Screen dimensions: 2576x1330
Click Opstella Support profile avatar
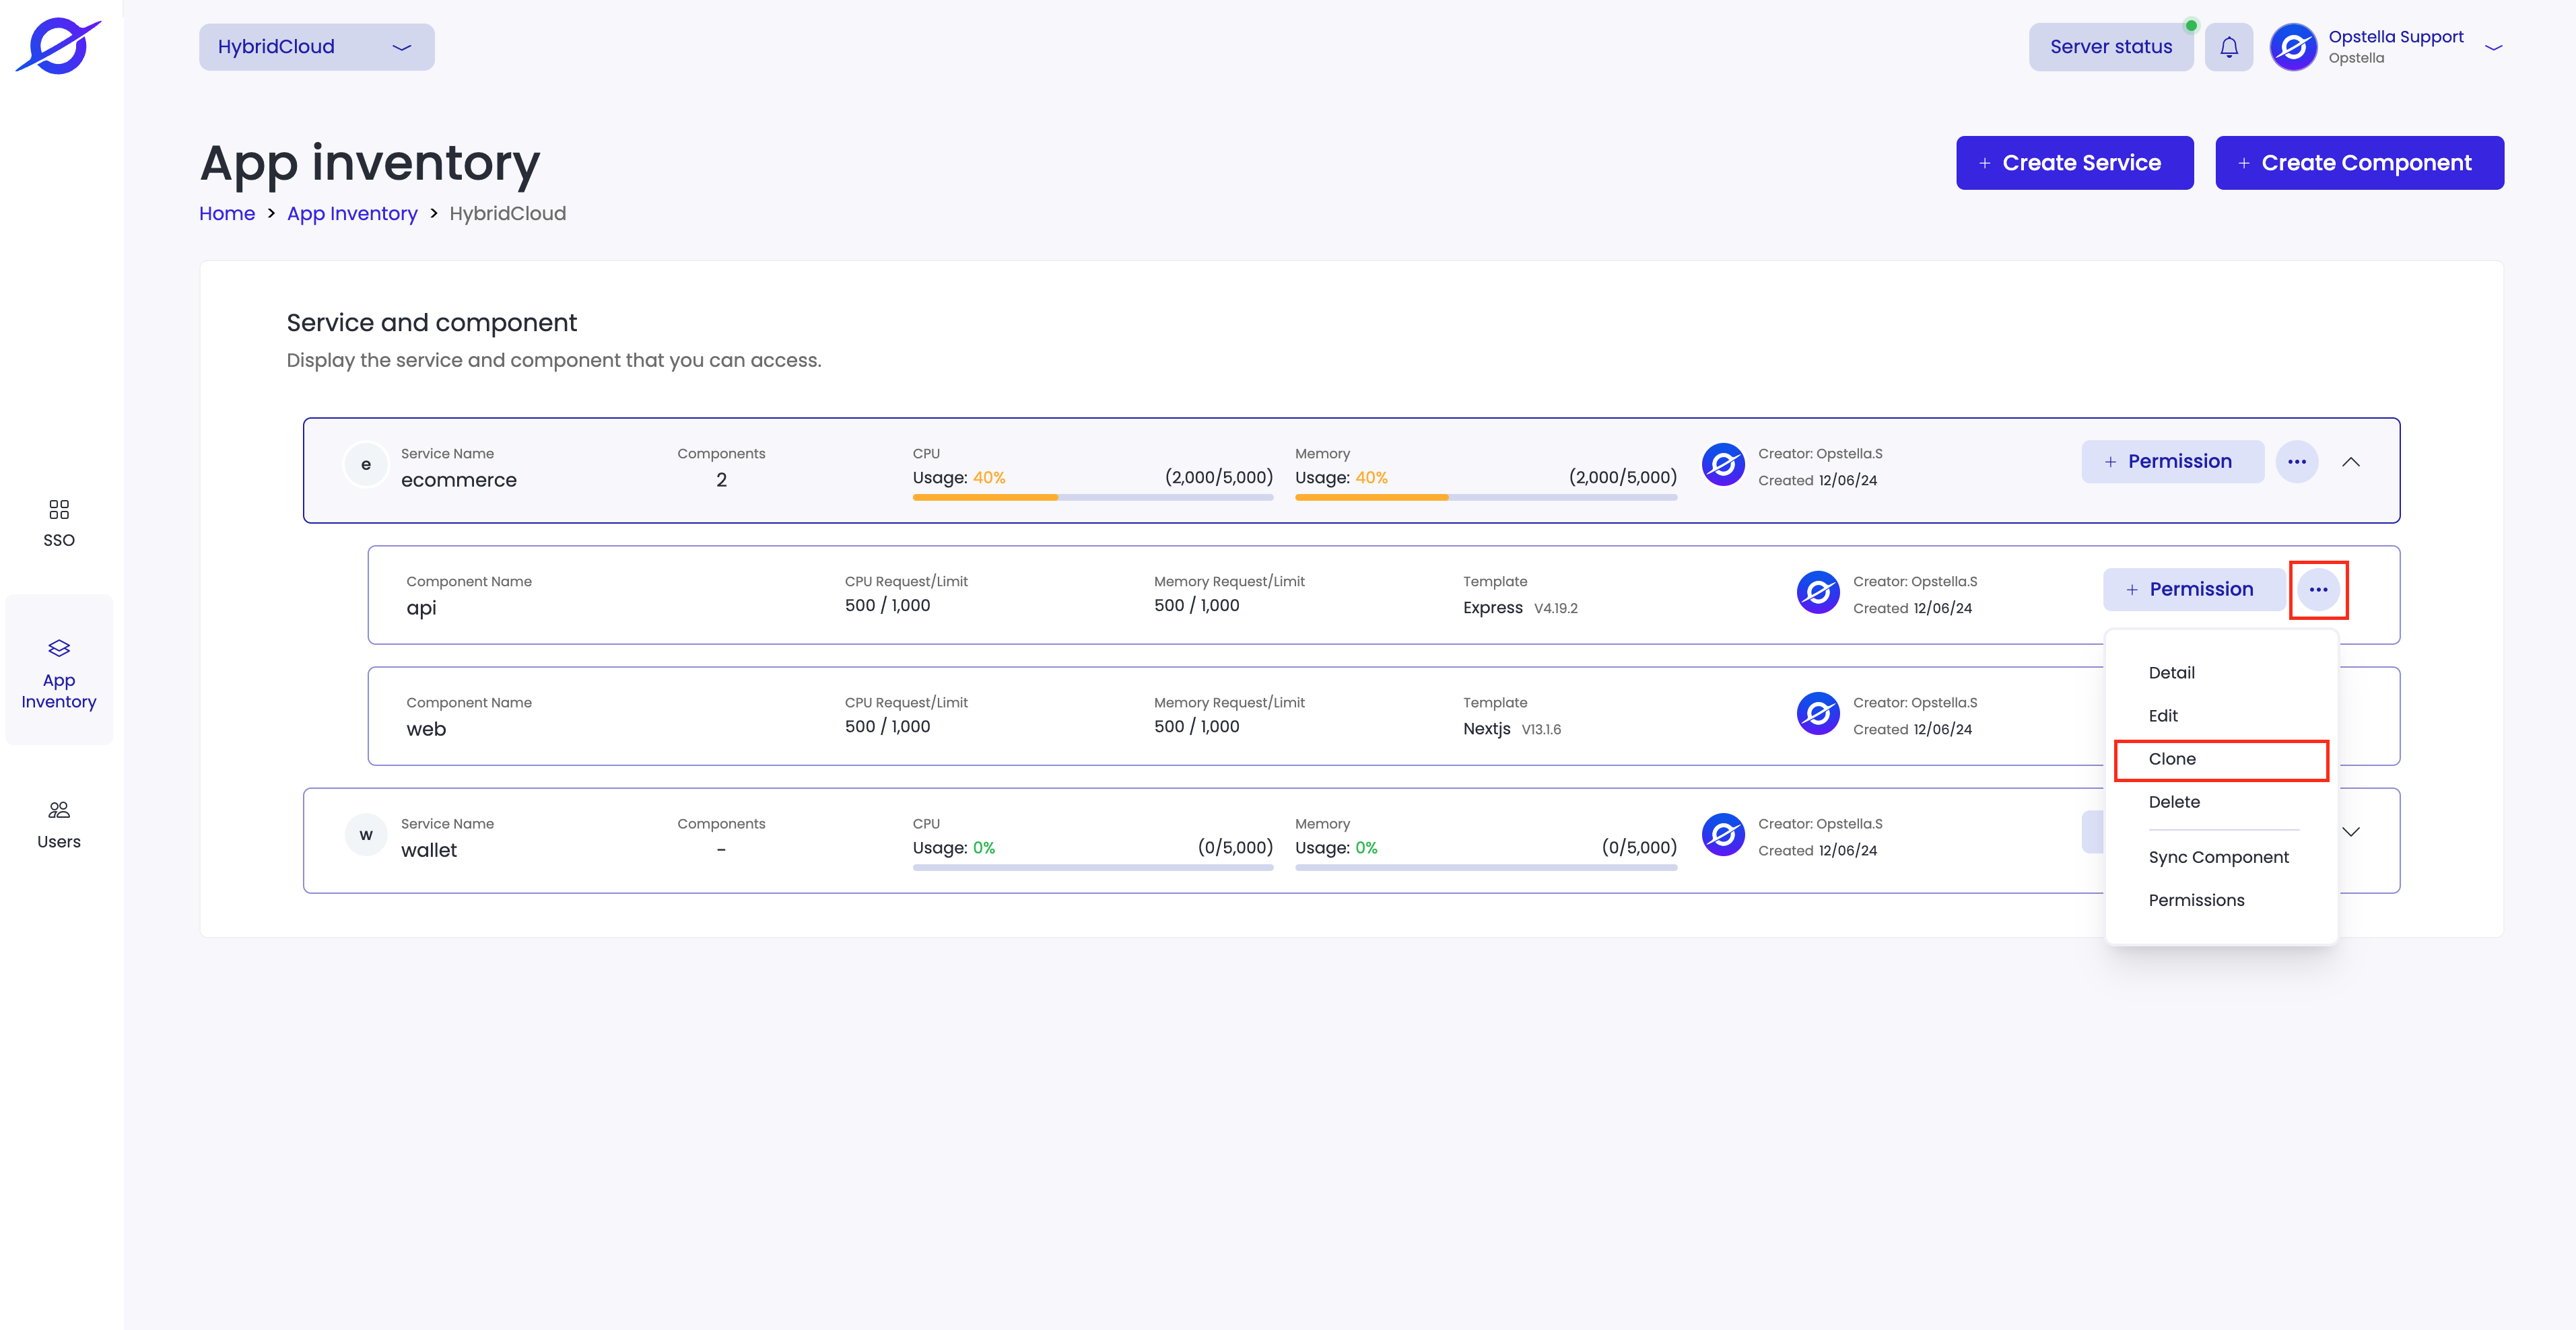(x=2294, y=47)
